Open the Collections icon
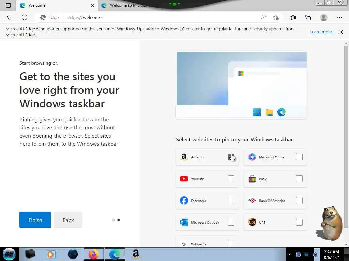Viewport: 349px width, 261px height. pos(308,17)
